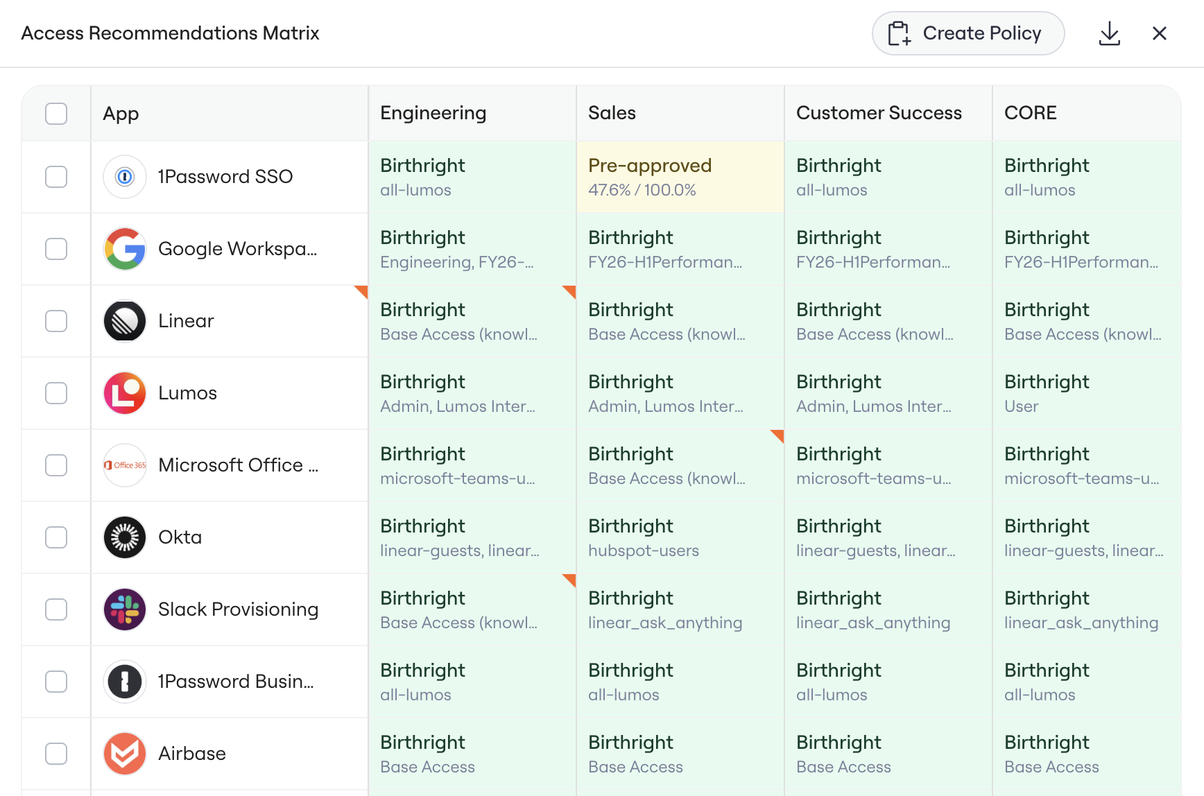The height and width of the screenshot is (796, 1204).
Task: Tick the Microsoft Office row checkbox
Action: coord(56,465)
